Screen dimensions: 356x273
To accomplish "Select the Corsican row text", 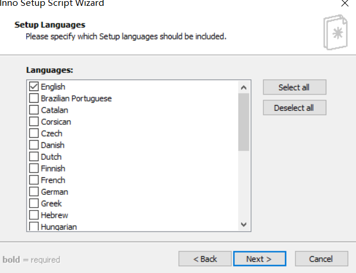I will click(56, 122).
